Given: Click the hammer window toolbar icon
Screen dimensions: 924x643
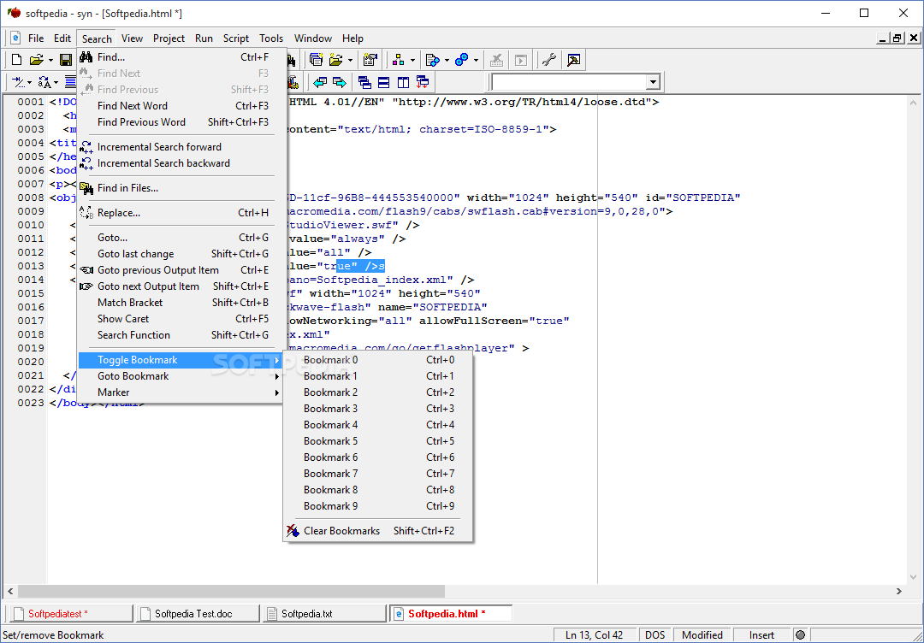Looking at the screenshot, I should (573, 60).
